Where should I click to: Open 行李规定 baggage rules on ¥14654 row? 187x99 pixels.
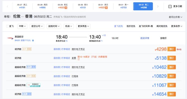[66, 94]
